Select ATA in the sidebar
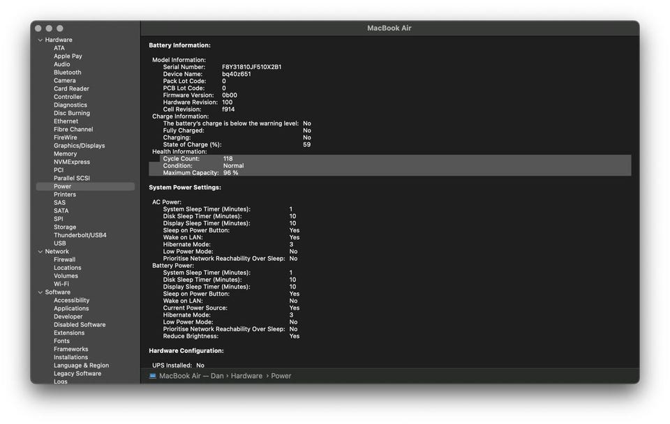670x424 pixels. (59, 48)
